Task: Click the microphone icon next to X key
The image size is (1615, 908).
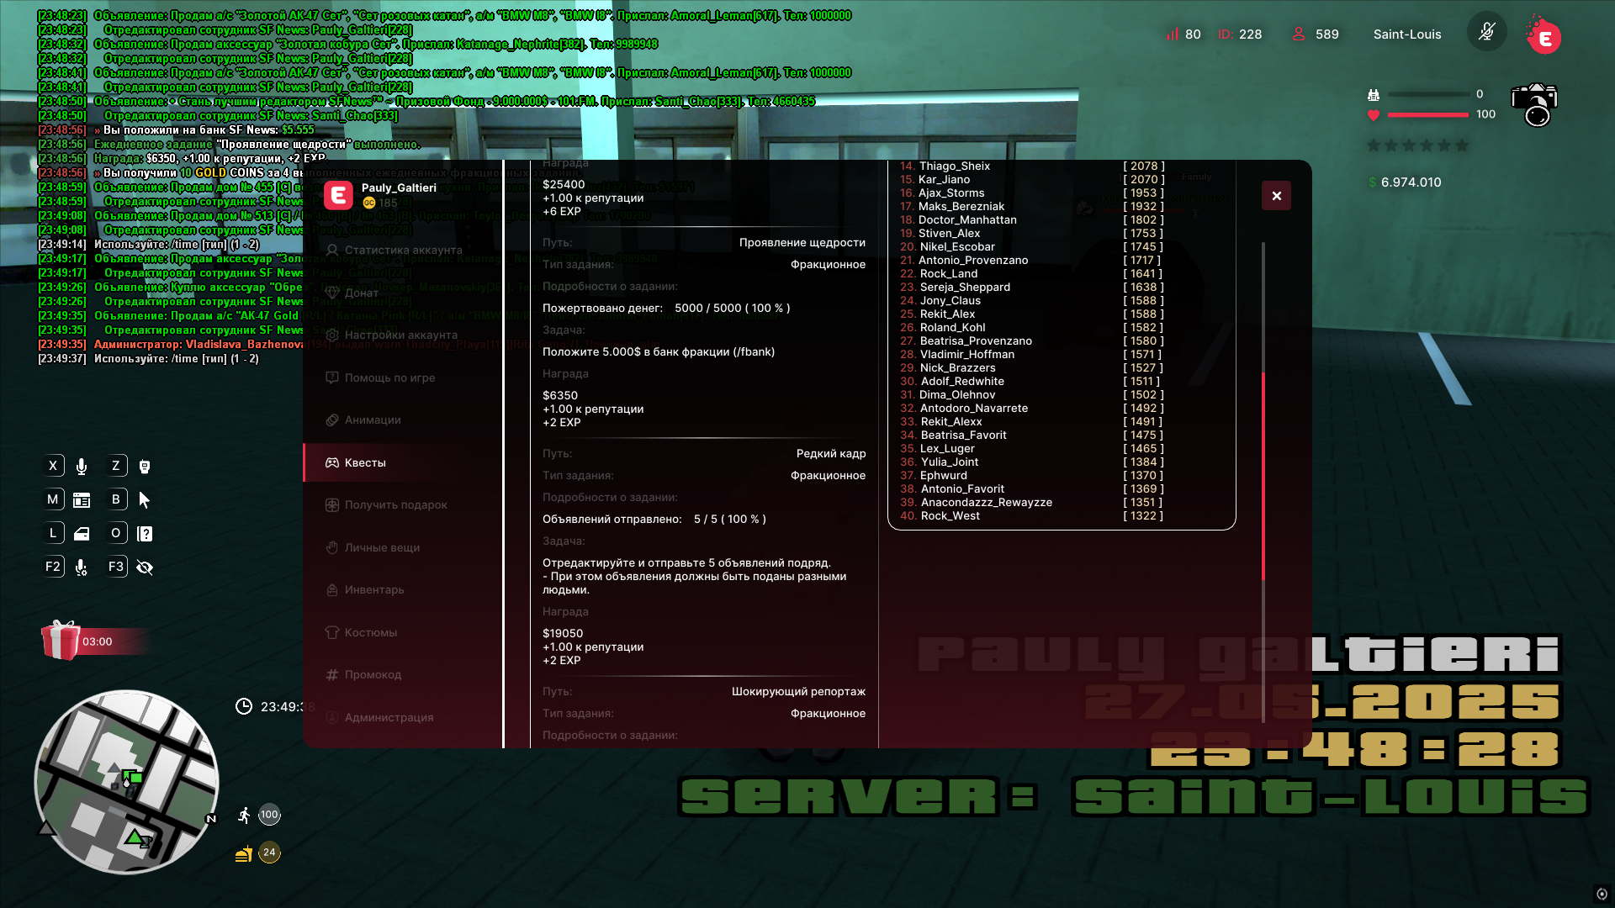Action: [x=82, y=466]
